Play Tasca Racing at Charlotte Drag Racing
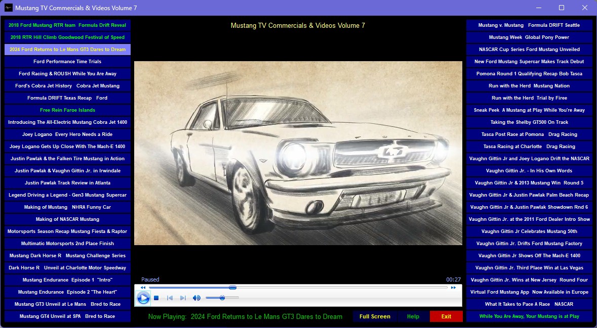This screenshot has width=597, height=328. 529,147
